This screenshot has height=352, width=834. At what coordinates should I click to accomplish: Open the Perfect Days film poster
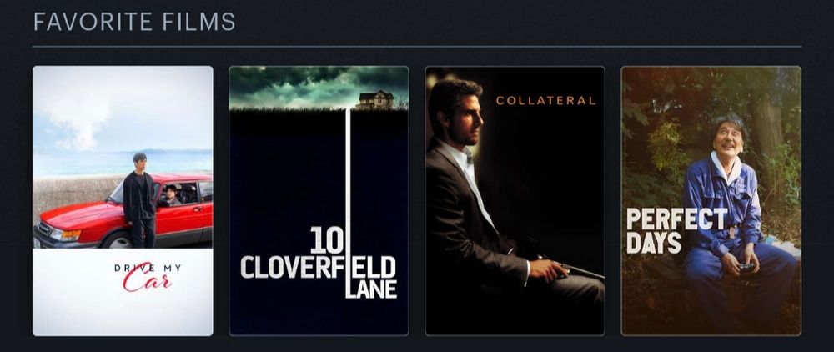(711, 201)
